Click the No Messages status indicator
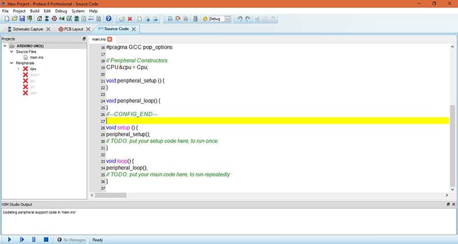458x244 pixels. (x=71, y=239)
